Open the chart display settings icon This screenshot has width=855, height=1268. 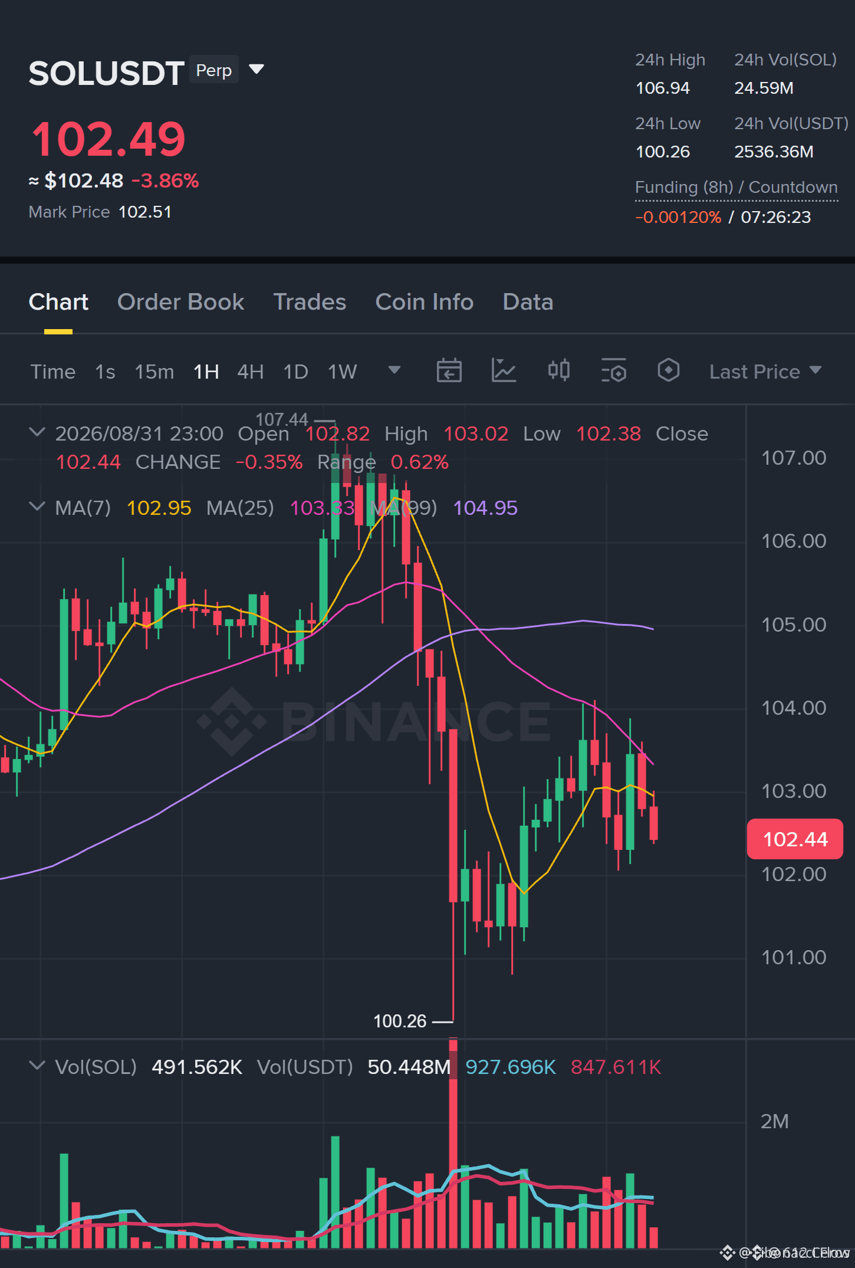pos(613,371)
